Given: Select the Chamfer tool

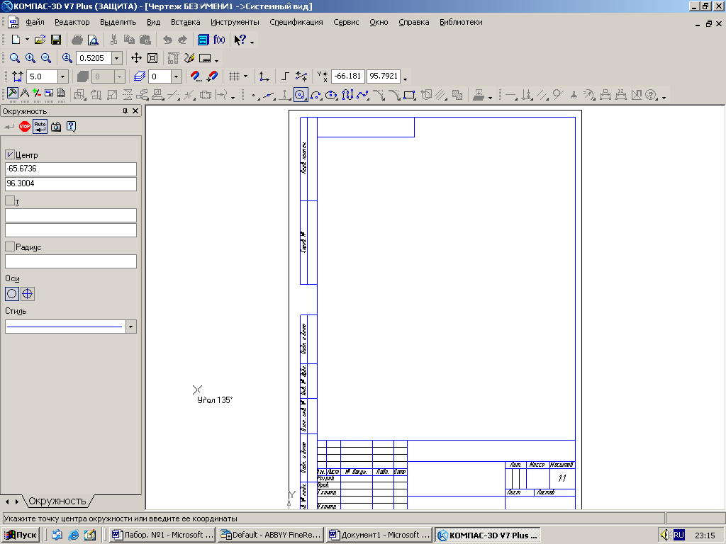Looking at the screenshot, I should click(379, 96).
